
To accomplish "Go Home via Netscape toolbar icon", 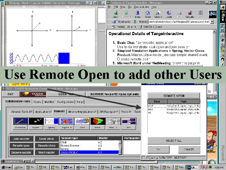I will coord(148,14).
